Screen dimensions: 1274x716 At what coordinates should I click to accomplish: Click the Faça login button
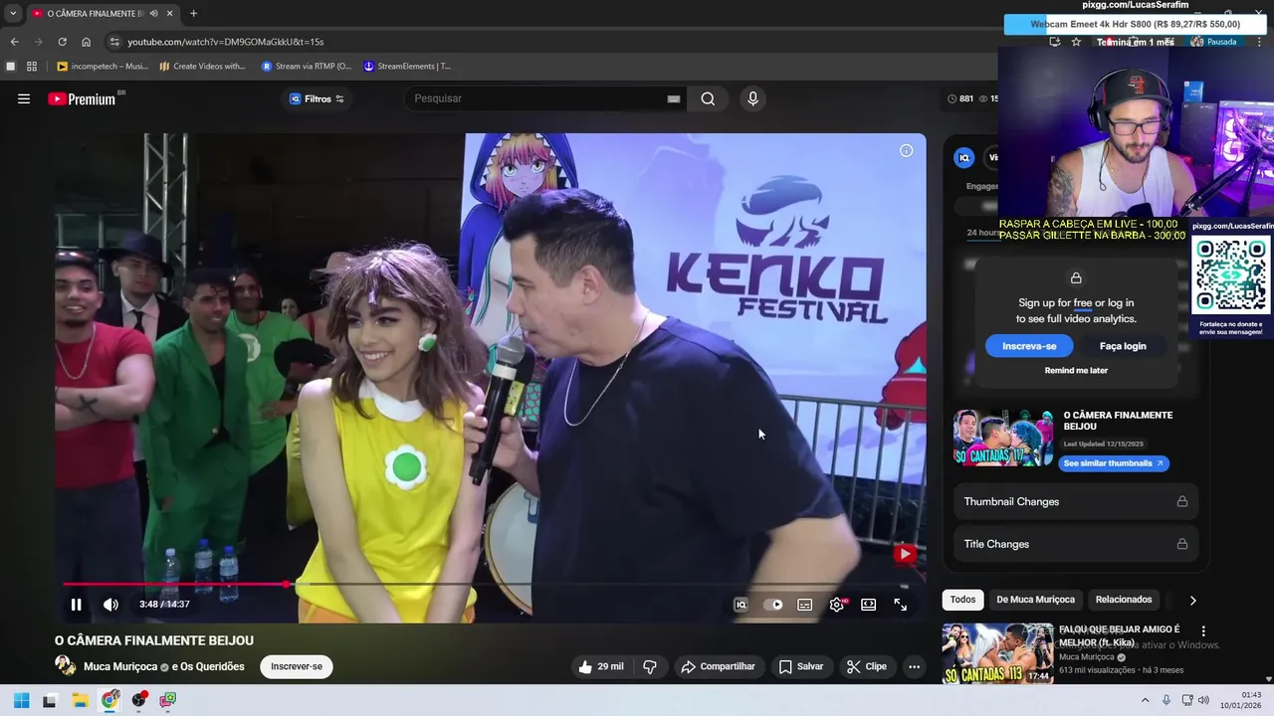tap(1123, 346)
